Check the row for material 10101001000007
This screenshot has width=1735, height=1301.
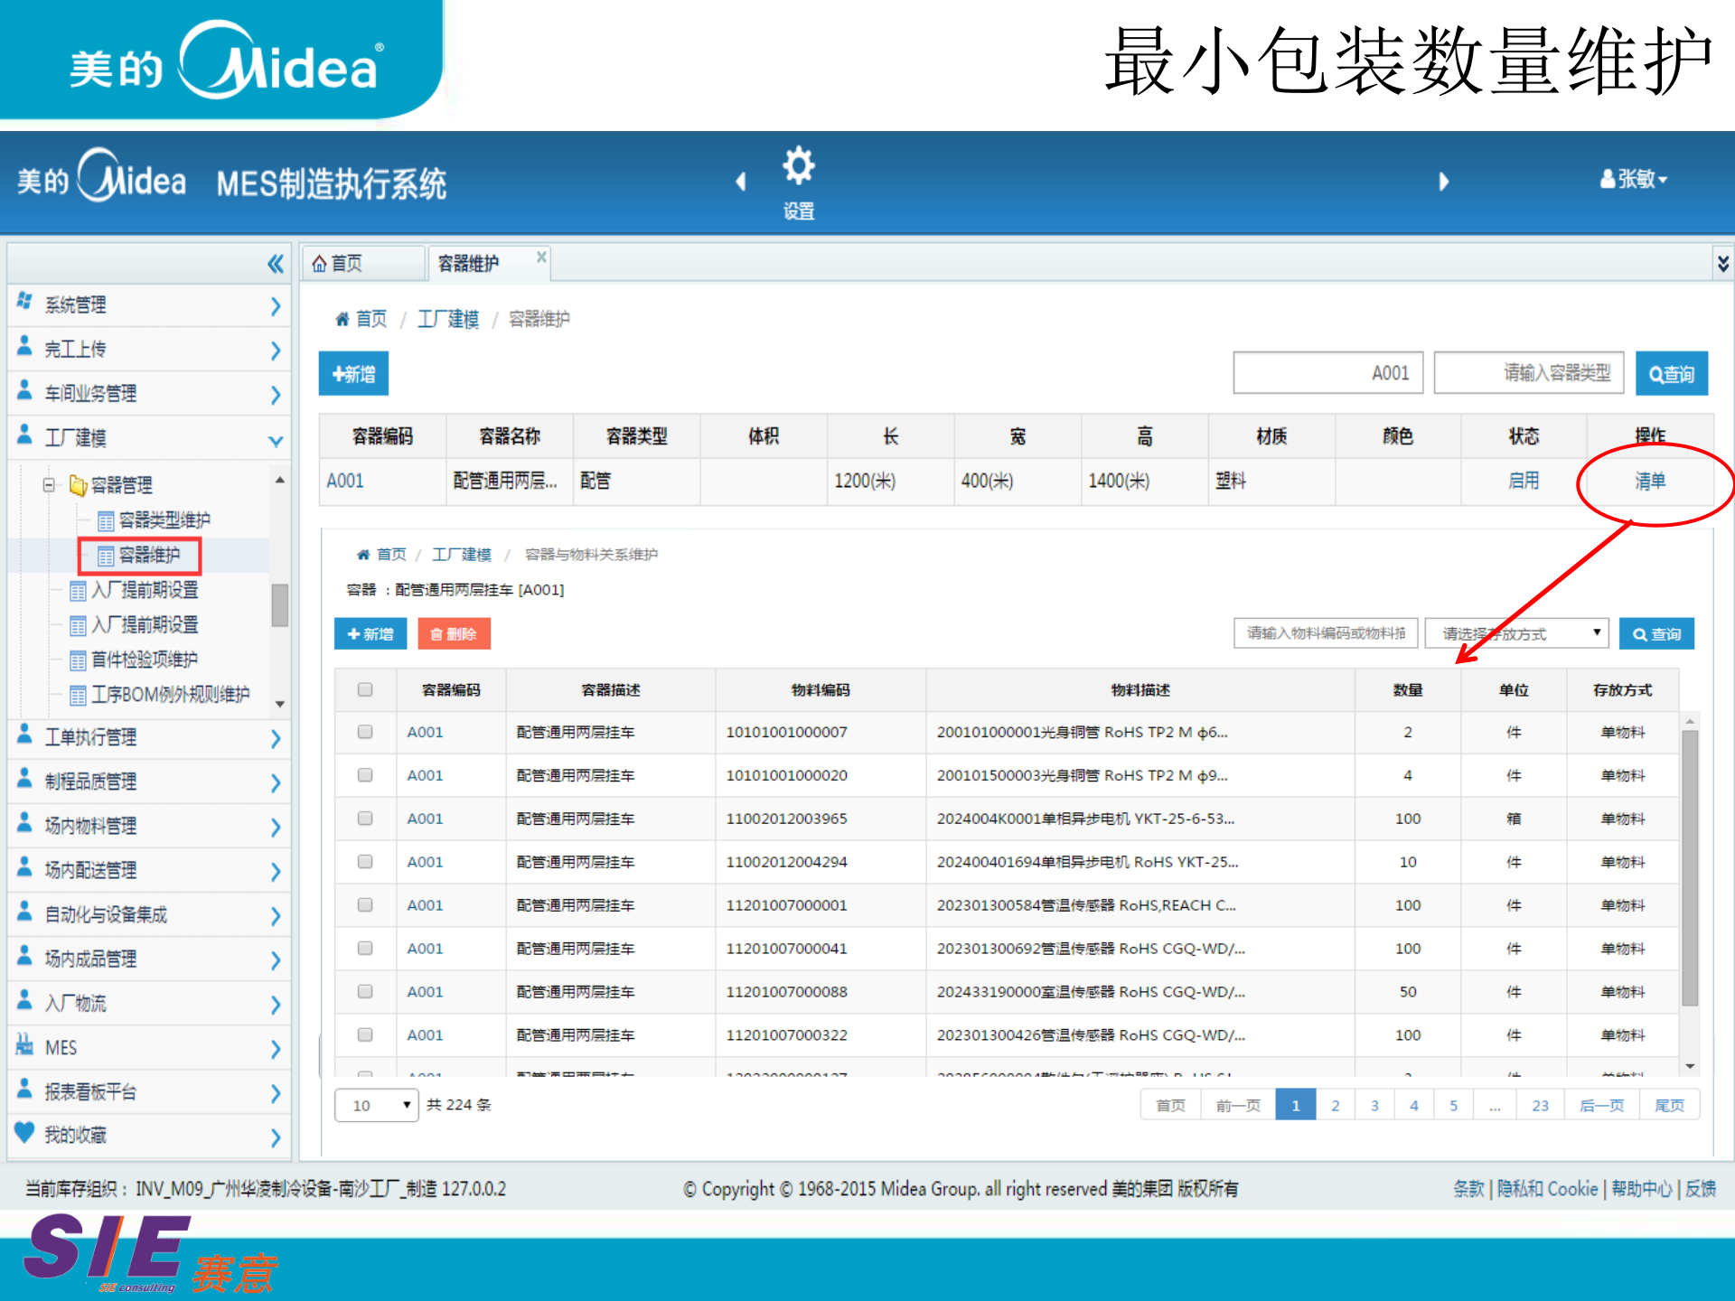365,732
